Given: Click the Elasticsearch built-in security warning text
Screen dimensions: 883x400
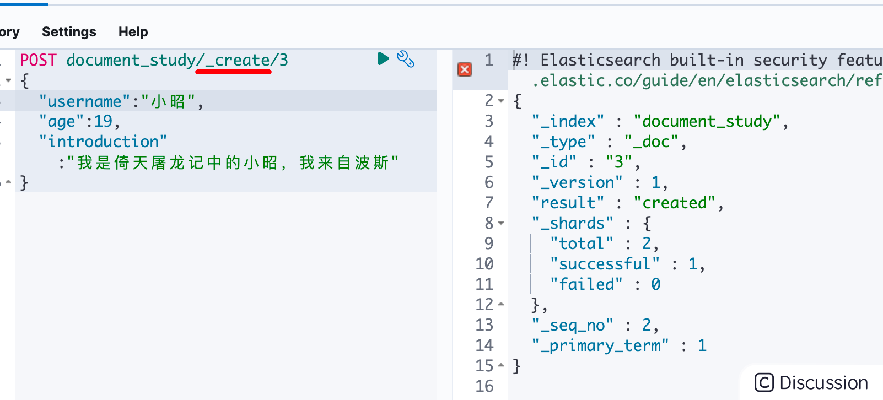Looking at the screenshot, I should click(698, 60).
